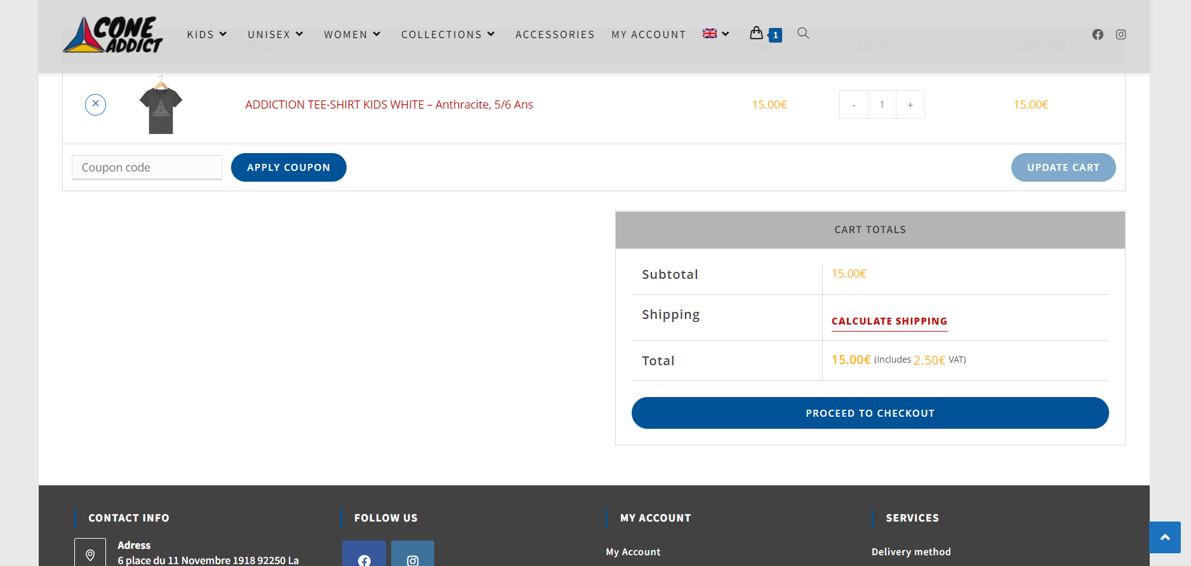Click the CART TOTALS heading
Viewport: 1191px width, 566px height.
pyautogui.click(x=870, y=230)
